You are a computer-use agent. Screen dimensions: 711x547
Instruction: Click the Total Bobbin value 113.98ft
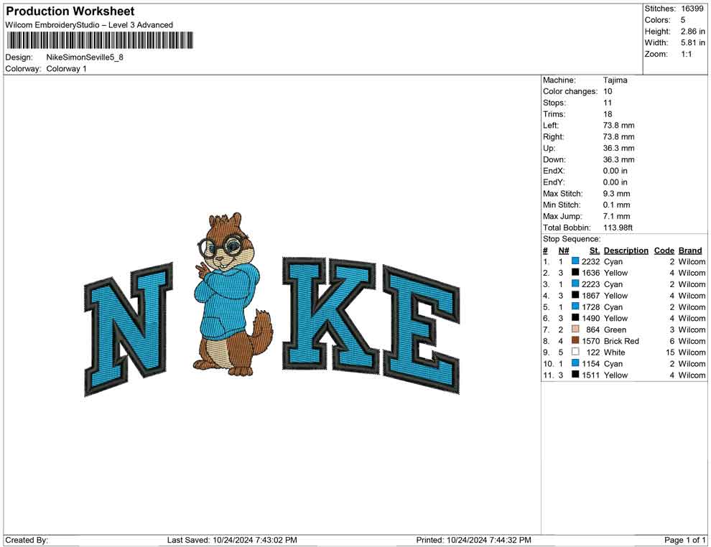pos(618,228)
